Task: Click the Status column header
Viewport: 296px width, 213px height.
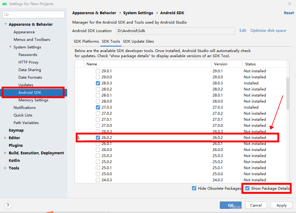Action: (x=264, y=64)
